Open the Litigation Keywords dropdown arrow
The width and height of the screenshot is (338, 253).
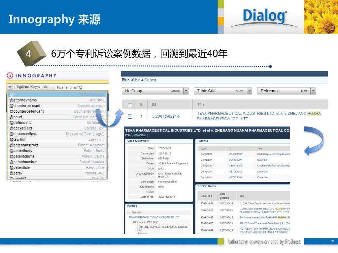[10, 87]
